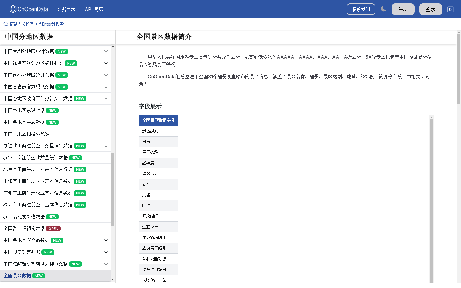The width and height of the screenshot is (461, 288).
Task: Click the 建议游玩时间 field cell
Action: click(158, 238)
